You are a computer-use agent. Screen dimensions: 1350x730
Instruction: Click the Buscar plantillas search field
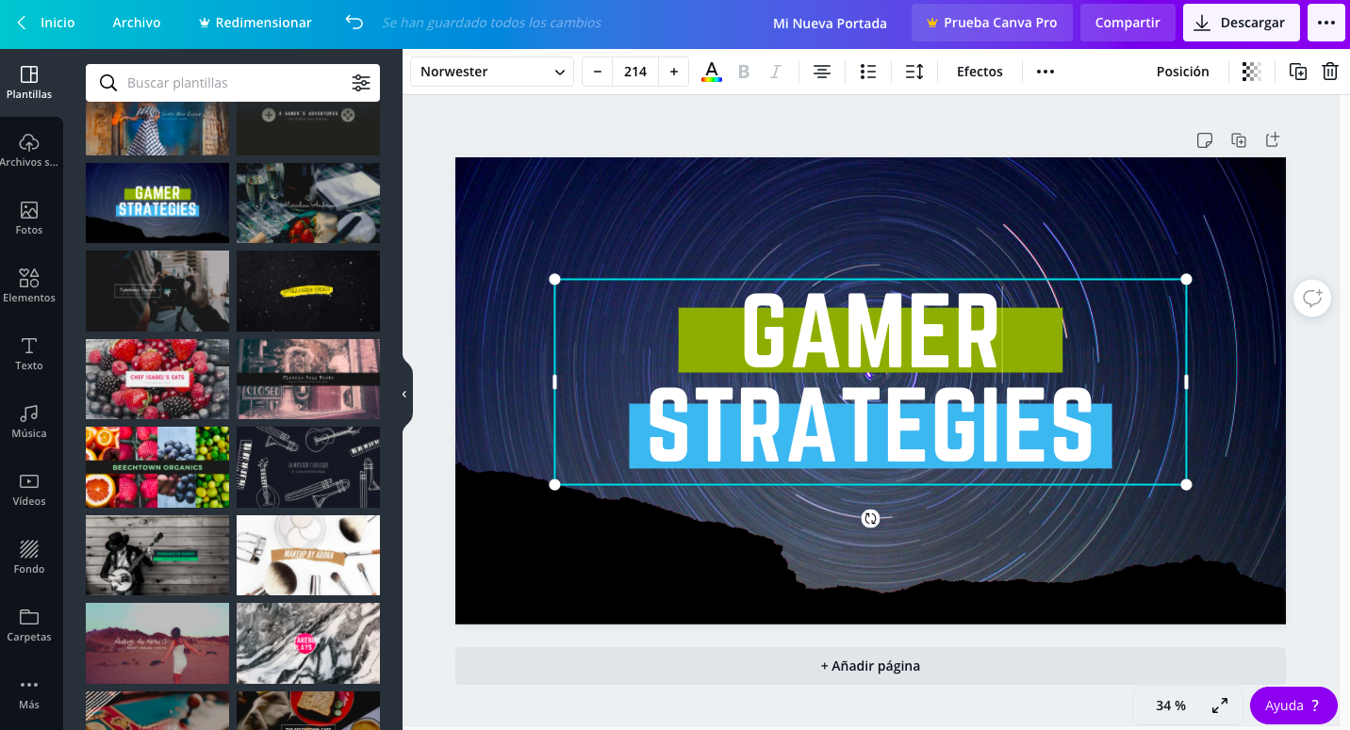(233, 83)
